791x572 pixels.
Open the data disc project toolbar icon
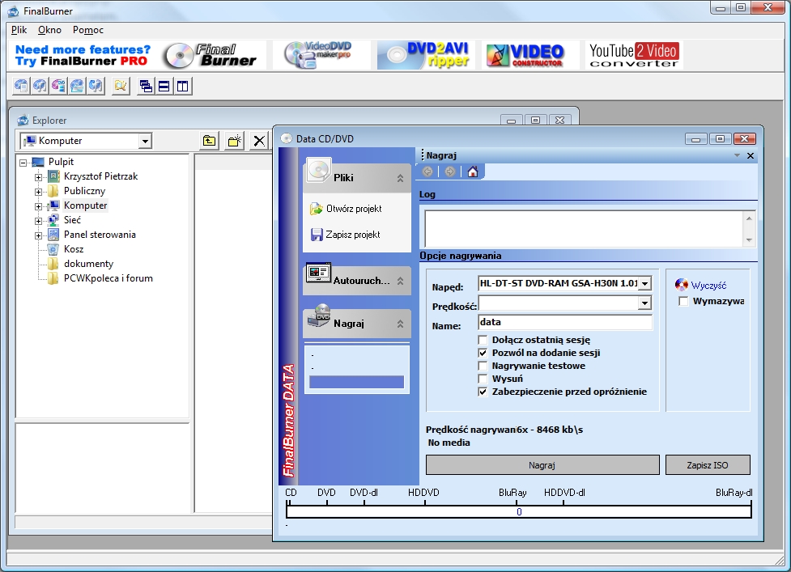[21, 87]
